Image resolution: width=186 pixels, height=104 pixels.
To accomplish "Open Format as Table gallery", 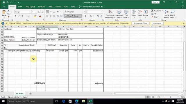I will [x=119, y=14].
